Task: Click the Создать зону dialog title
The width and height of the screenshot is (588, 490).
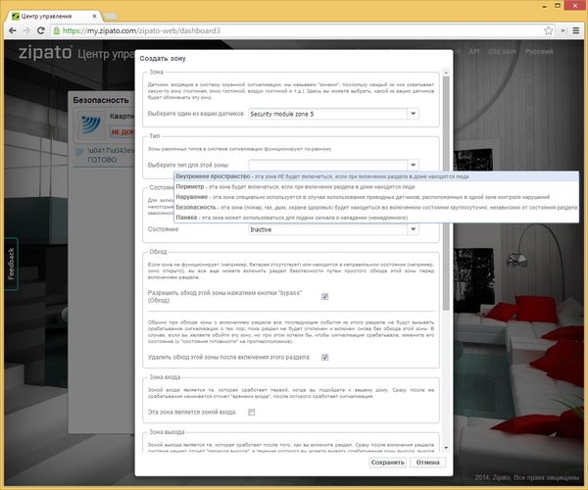Action: [x=163, y=59]
